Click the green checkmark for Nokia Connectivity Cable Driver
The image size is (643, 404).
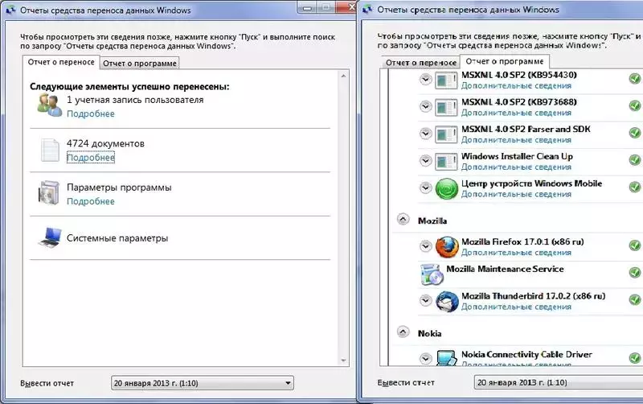(x=635, y=358)
